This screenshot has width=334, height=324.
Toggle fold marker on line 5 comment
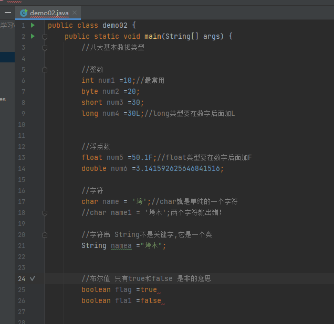(x=45, y=70)
